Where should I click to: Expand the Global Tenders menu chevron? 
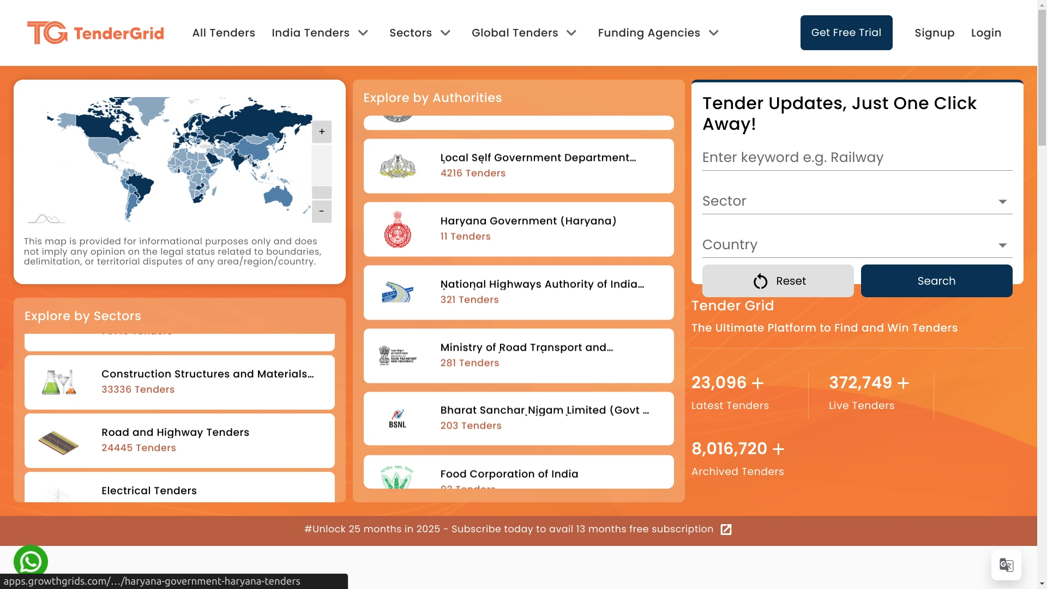pos(571,33)
